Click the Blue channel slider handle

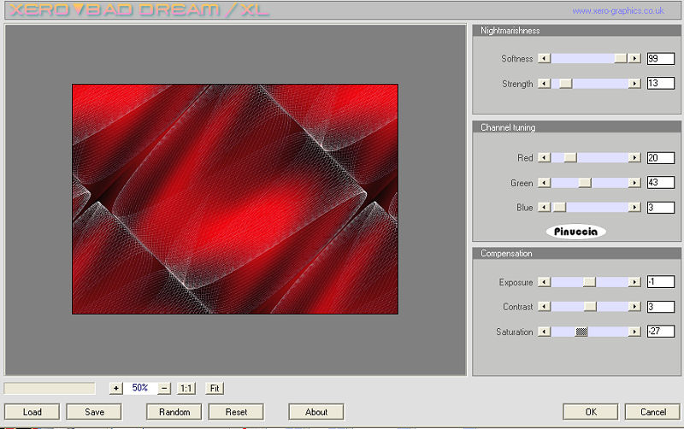[x=559, y=207]
